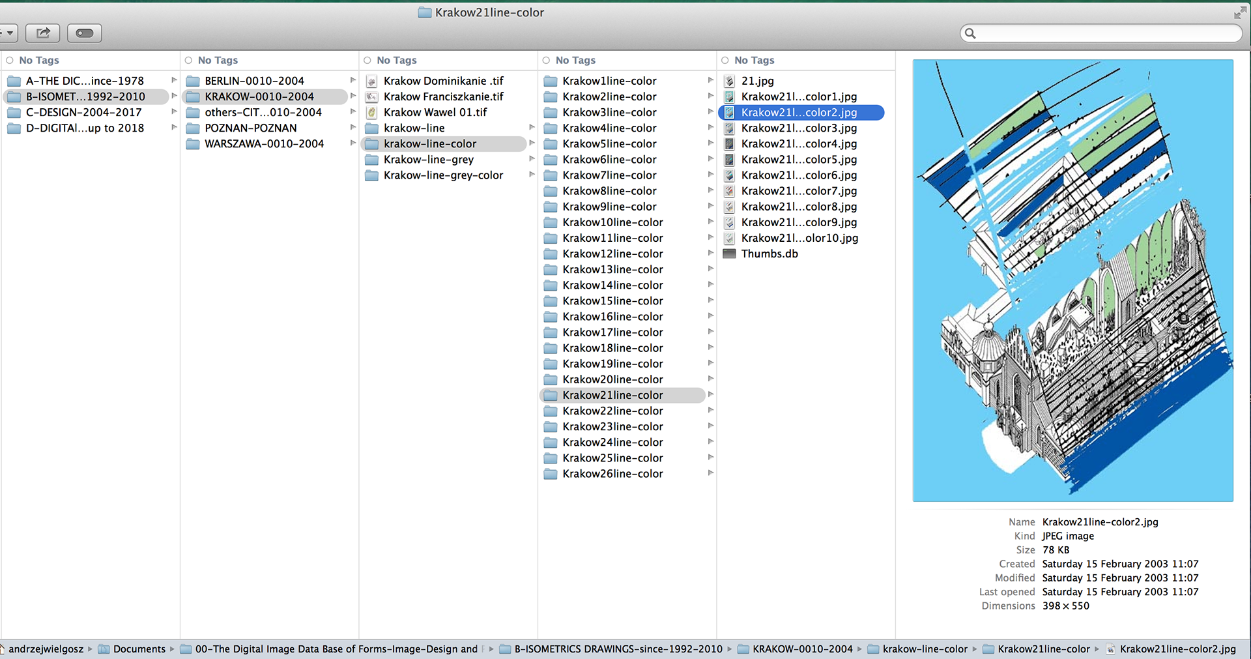
Task: Click the Krakow21line-color2.jpg preview image
Action: point(1073,280)
